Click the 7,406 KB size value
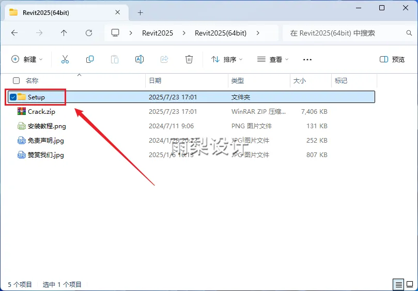418x291 pixels. pos(314,112)
